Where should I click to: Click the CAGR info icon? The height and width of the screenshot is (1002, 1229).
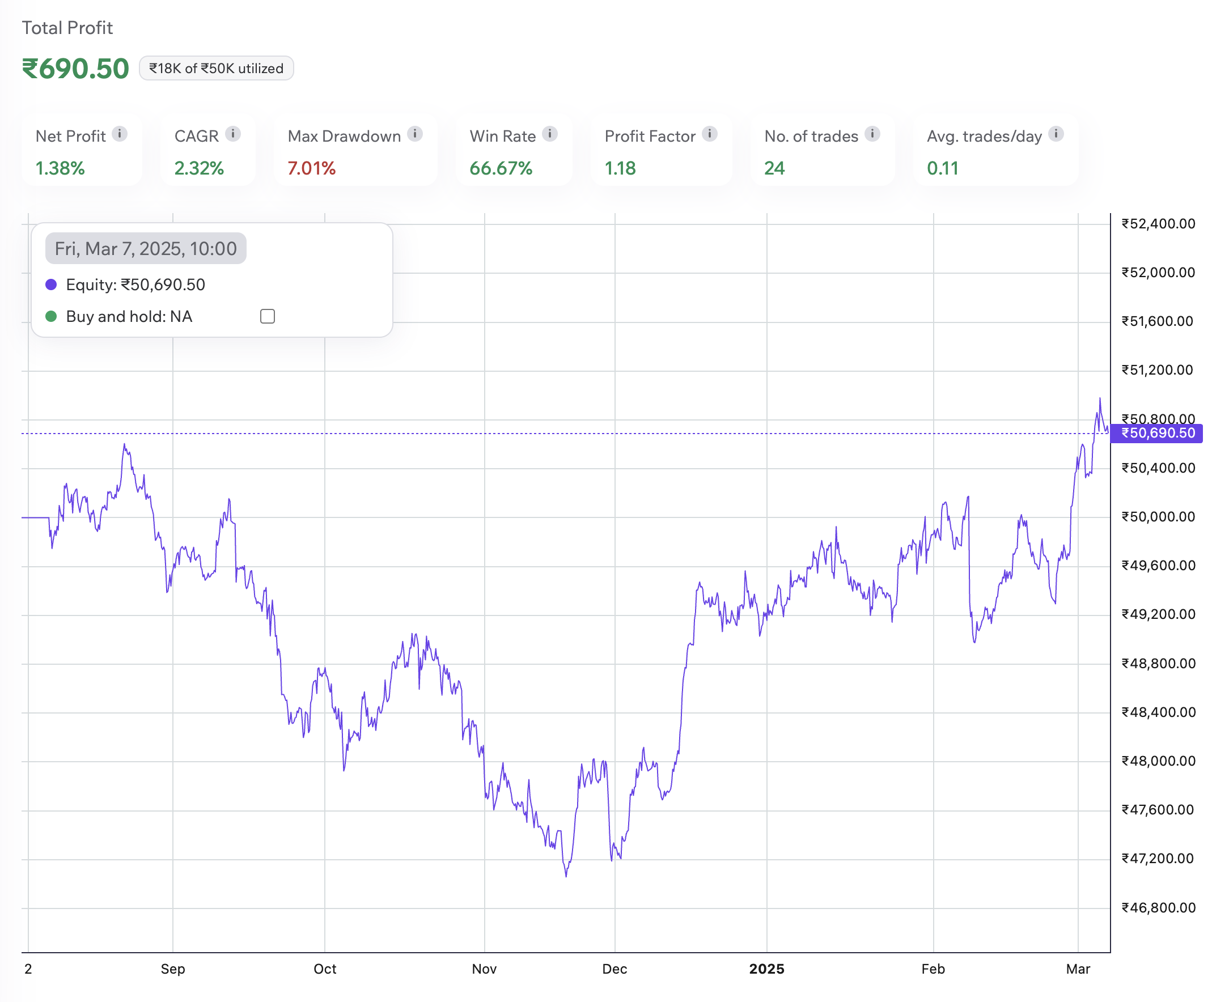232,135
